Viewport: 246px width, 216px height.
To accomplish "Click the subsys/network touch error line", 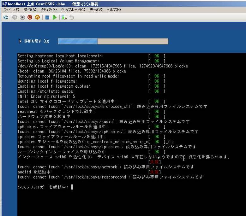I will point(106,167).
